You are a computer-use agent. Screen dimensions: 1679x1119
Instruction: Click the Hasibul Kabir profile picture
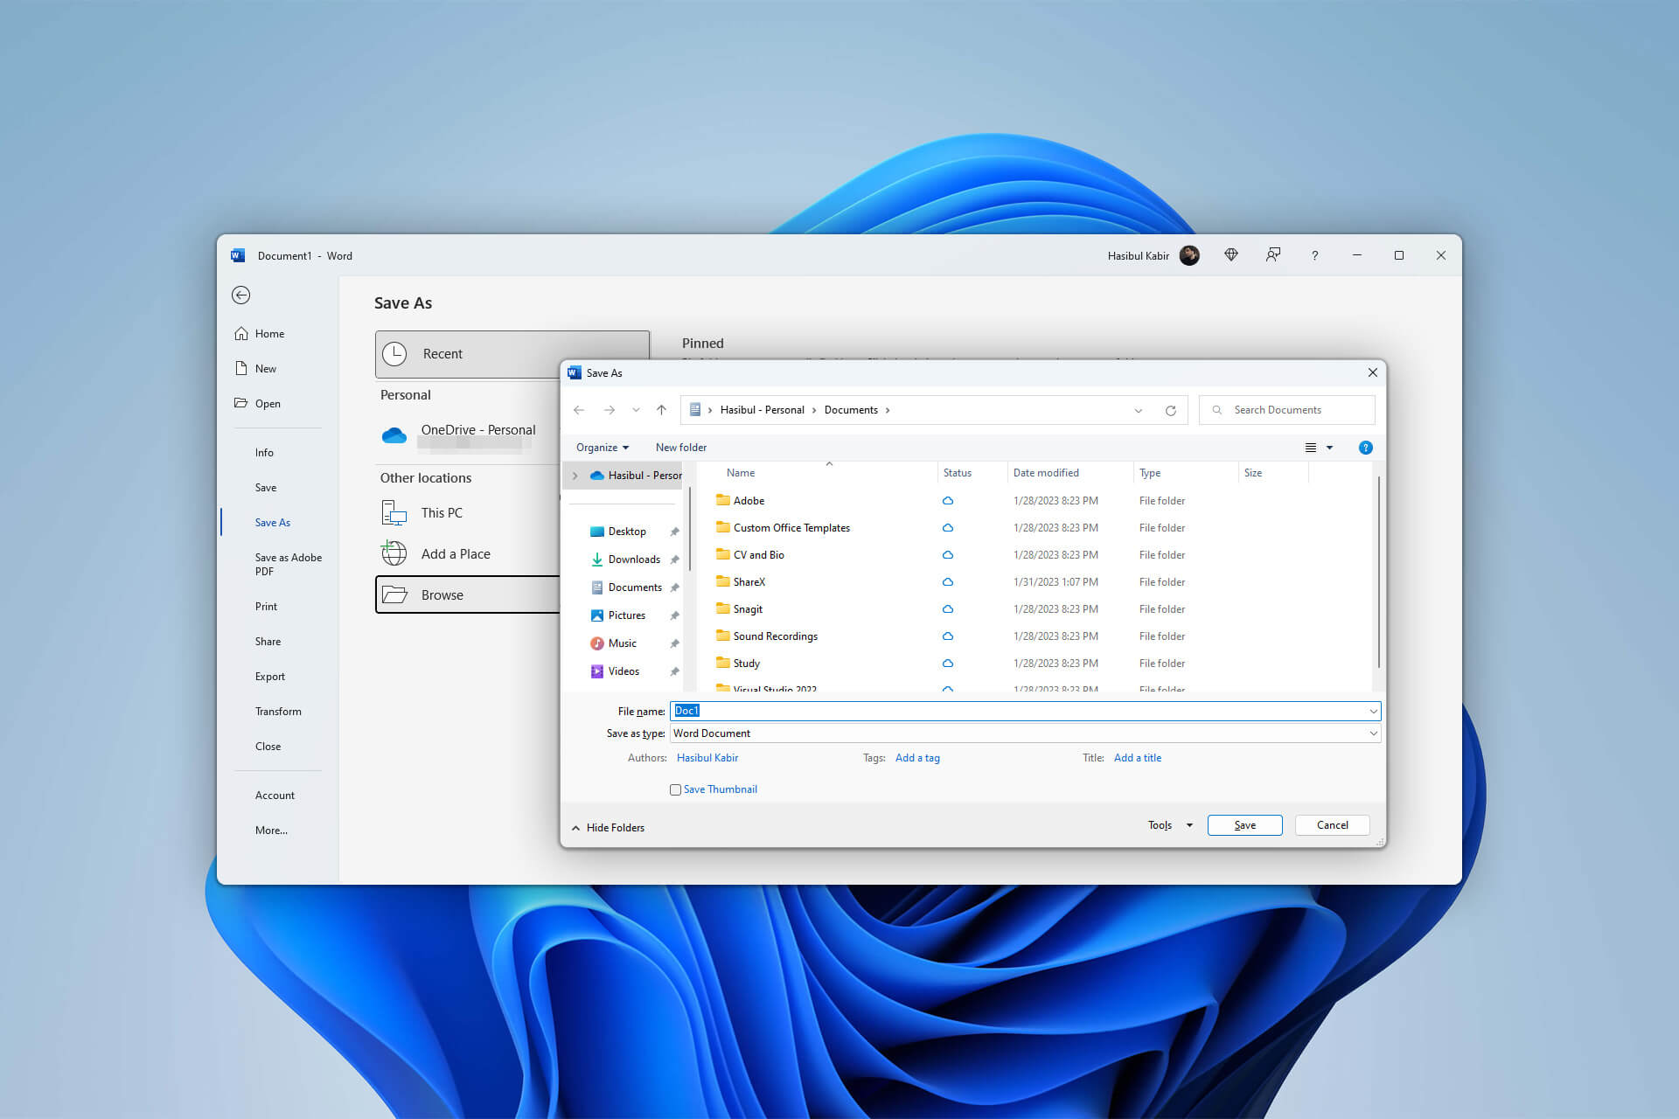1189,255
